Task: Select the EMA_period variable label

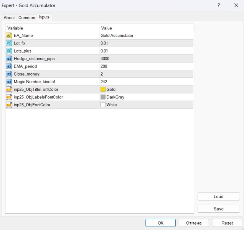Action: click(25, 66)
